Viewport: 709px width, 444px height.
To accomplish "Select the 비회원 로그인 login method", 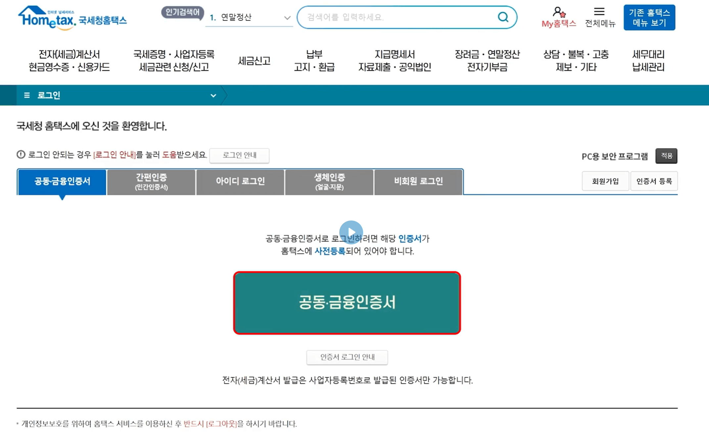I will (x=418, y=181).
